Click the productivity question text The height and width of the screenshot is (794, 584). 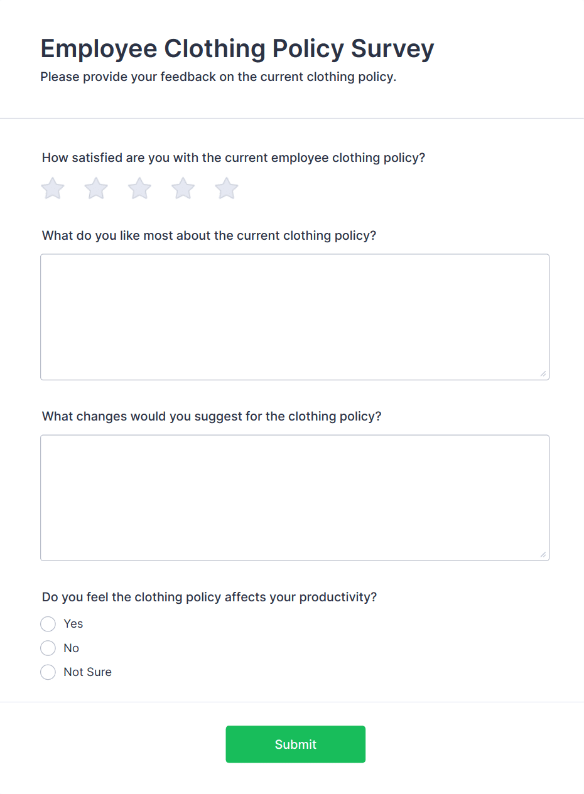tap(208, 597)
